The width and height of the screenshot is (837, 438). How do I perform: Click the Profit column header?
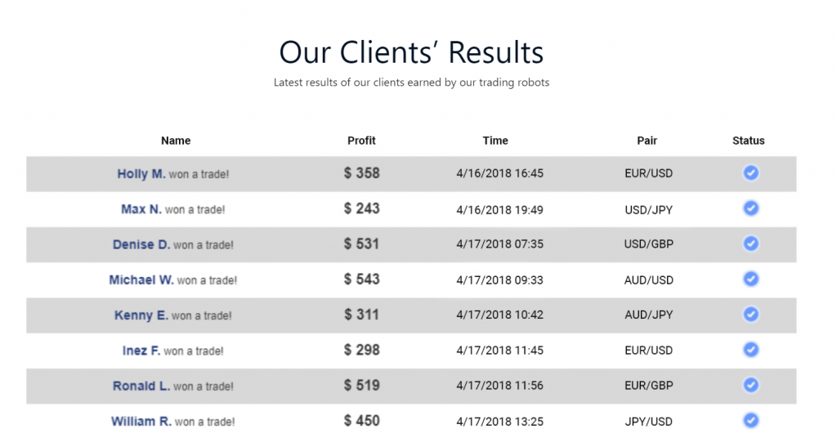[361, 141]
